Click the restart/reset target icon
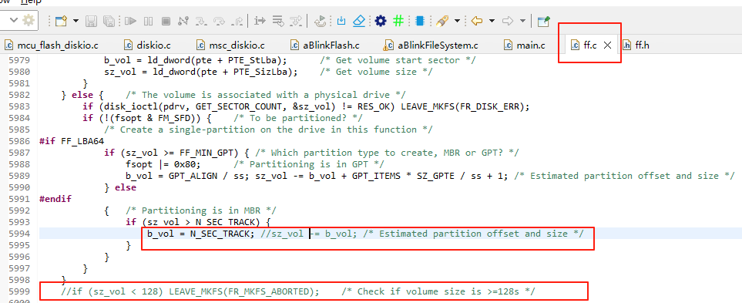The image size is (742, 303). [321, 20]
